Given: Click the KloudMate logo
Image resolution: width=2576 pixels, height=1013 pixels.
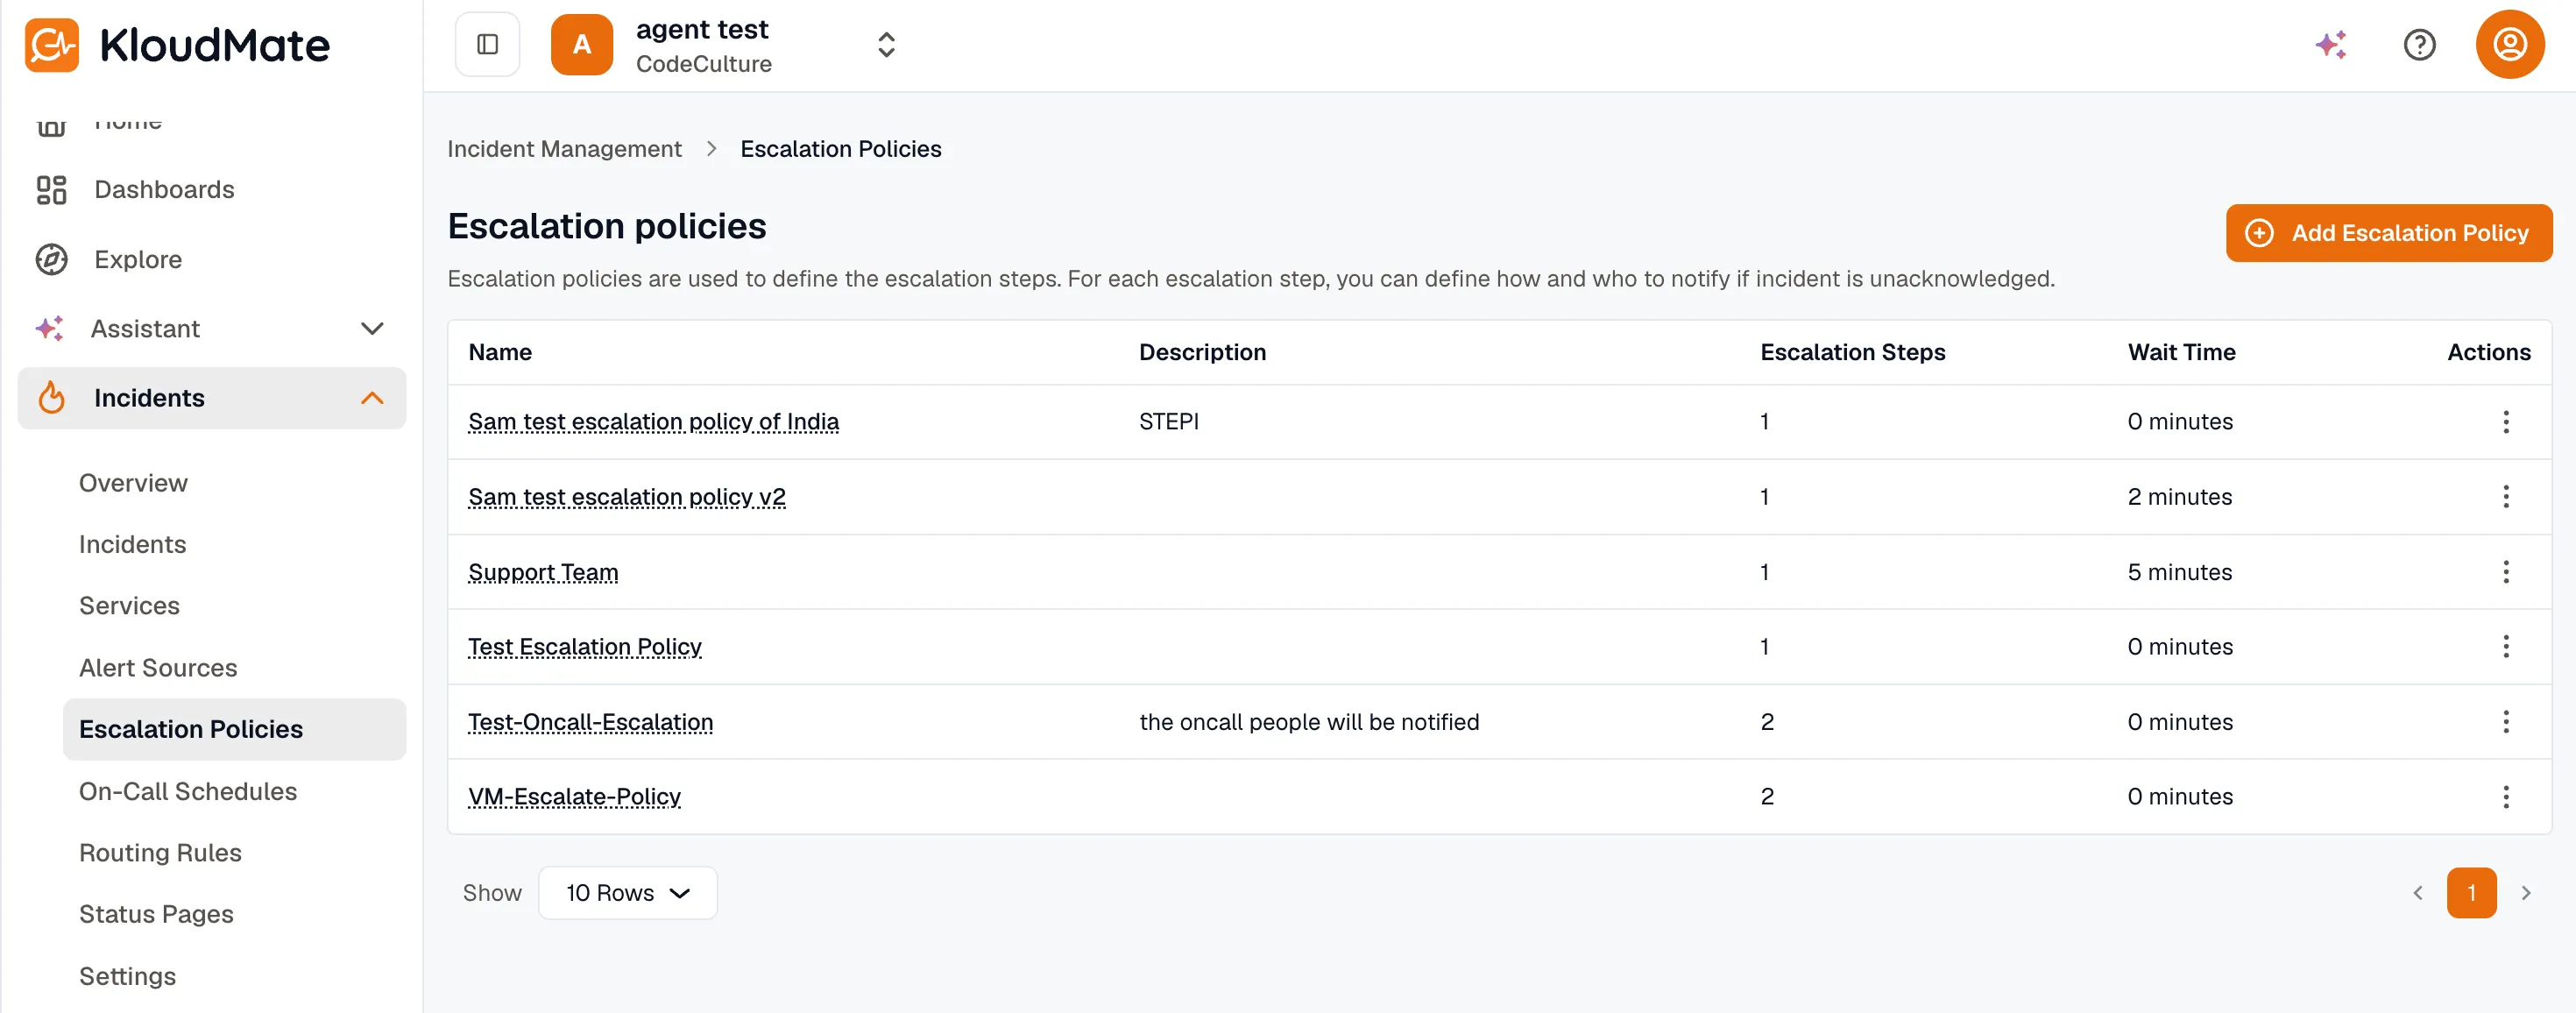Looking at the screenshot, I should tap(177, 45).
